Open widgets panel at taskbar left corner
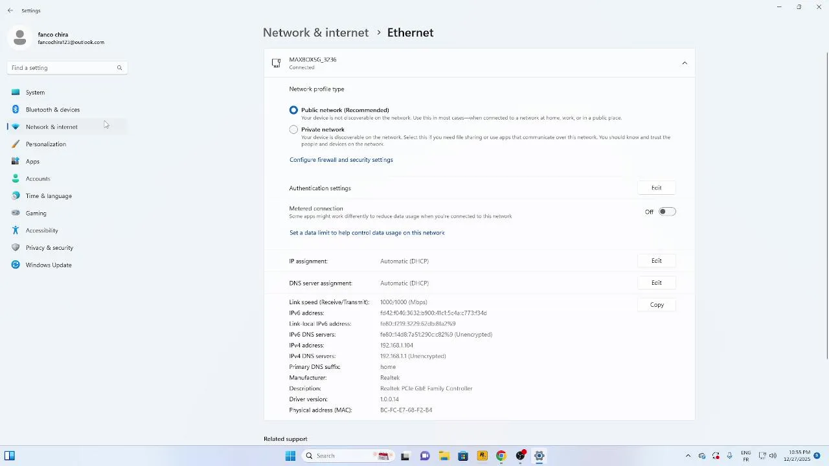Viewport: 829px width, 466px height. pyautogui.click(x=10, y=456)
